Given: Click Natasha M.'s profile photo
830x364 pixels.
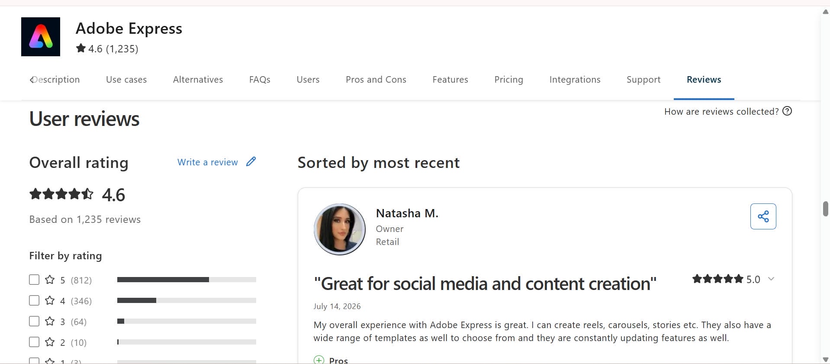Looking at the screenshot, I should [x=340, y=229].
